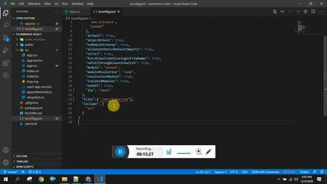Viewport: 327px width, 184px height.
Task: Open react-app-env.d.ts file
Action: point(39,87)
